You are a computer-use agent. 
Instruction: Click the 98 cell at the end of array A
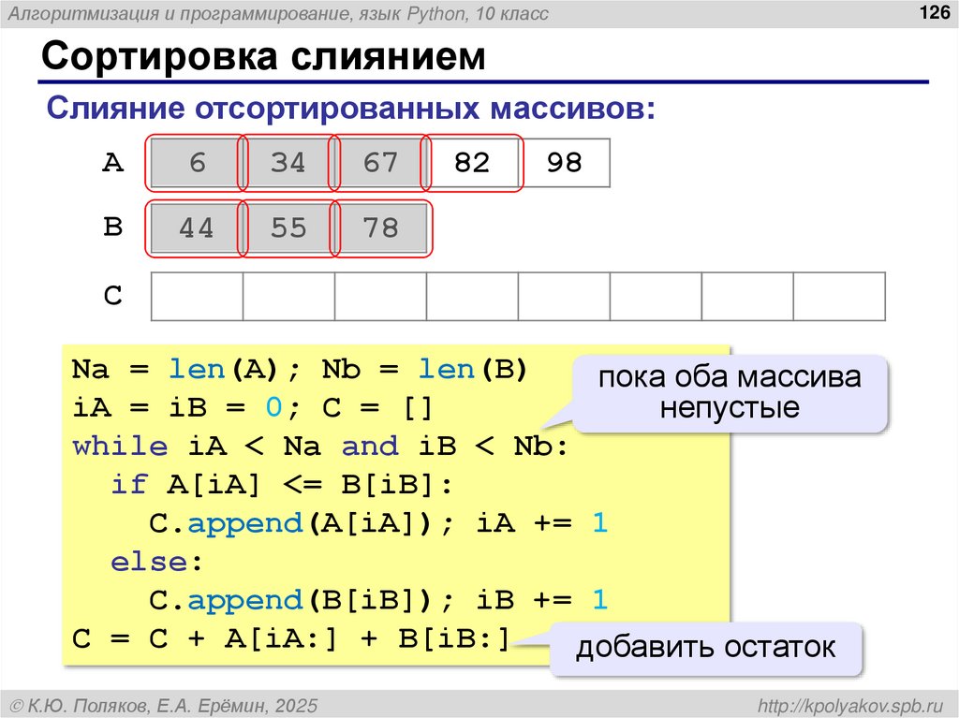[563, 162]
